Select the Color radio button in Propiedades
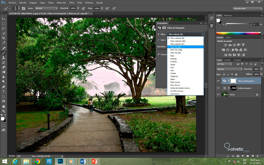Viewport: 264px width, 165px height. [158, 40]
